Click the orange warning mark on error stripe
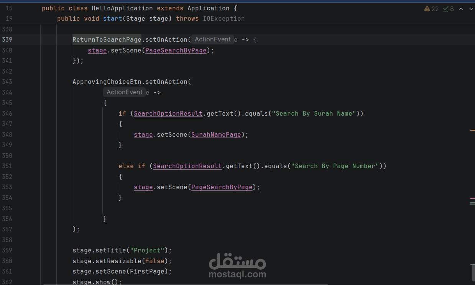Screen dimensions: 475x285 pyautogui.click(x=473, y=131)
